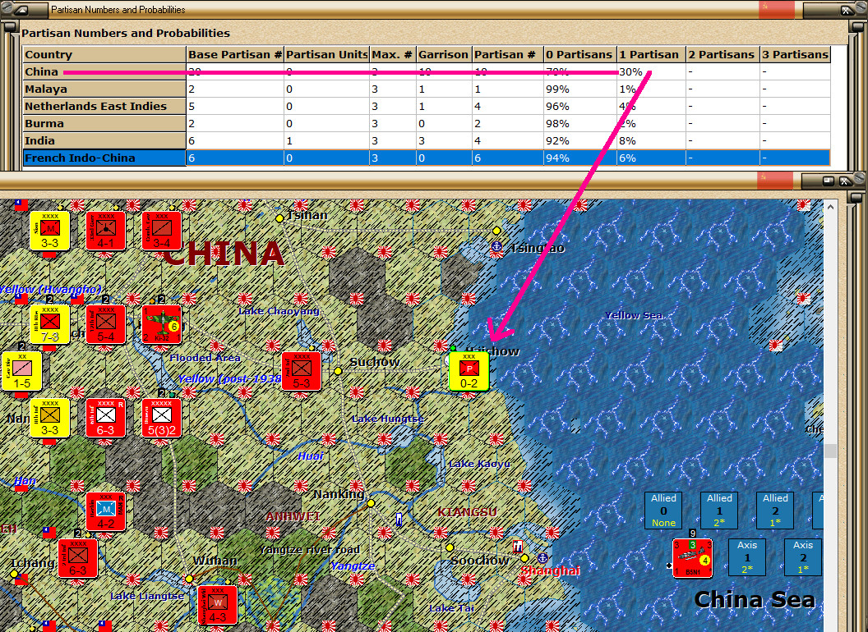Click the Nanking city dot
This screenshot has width=868, height=632.
[371, 503]
